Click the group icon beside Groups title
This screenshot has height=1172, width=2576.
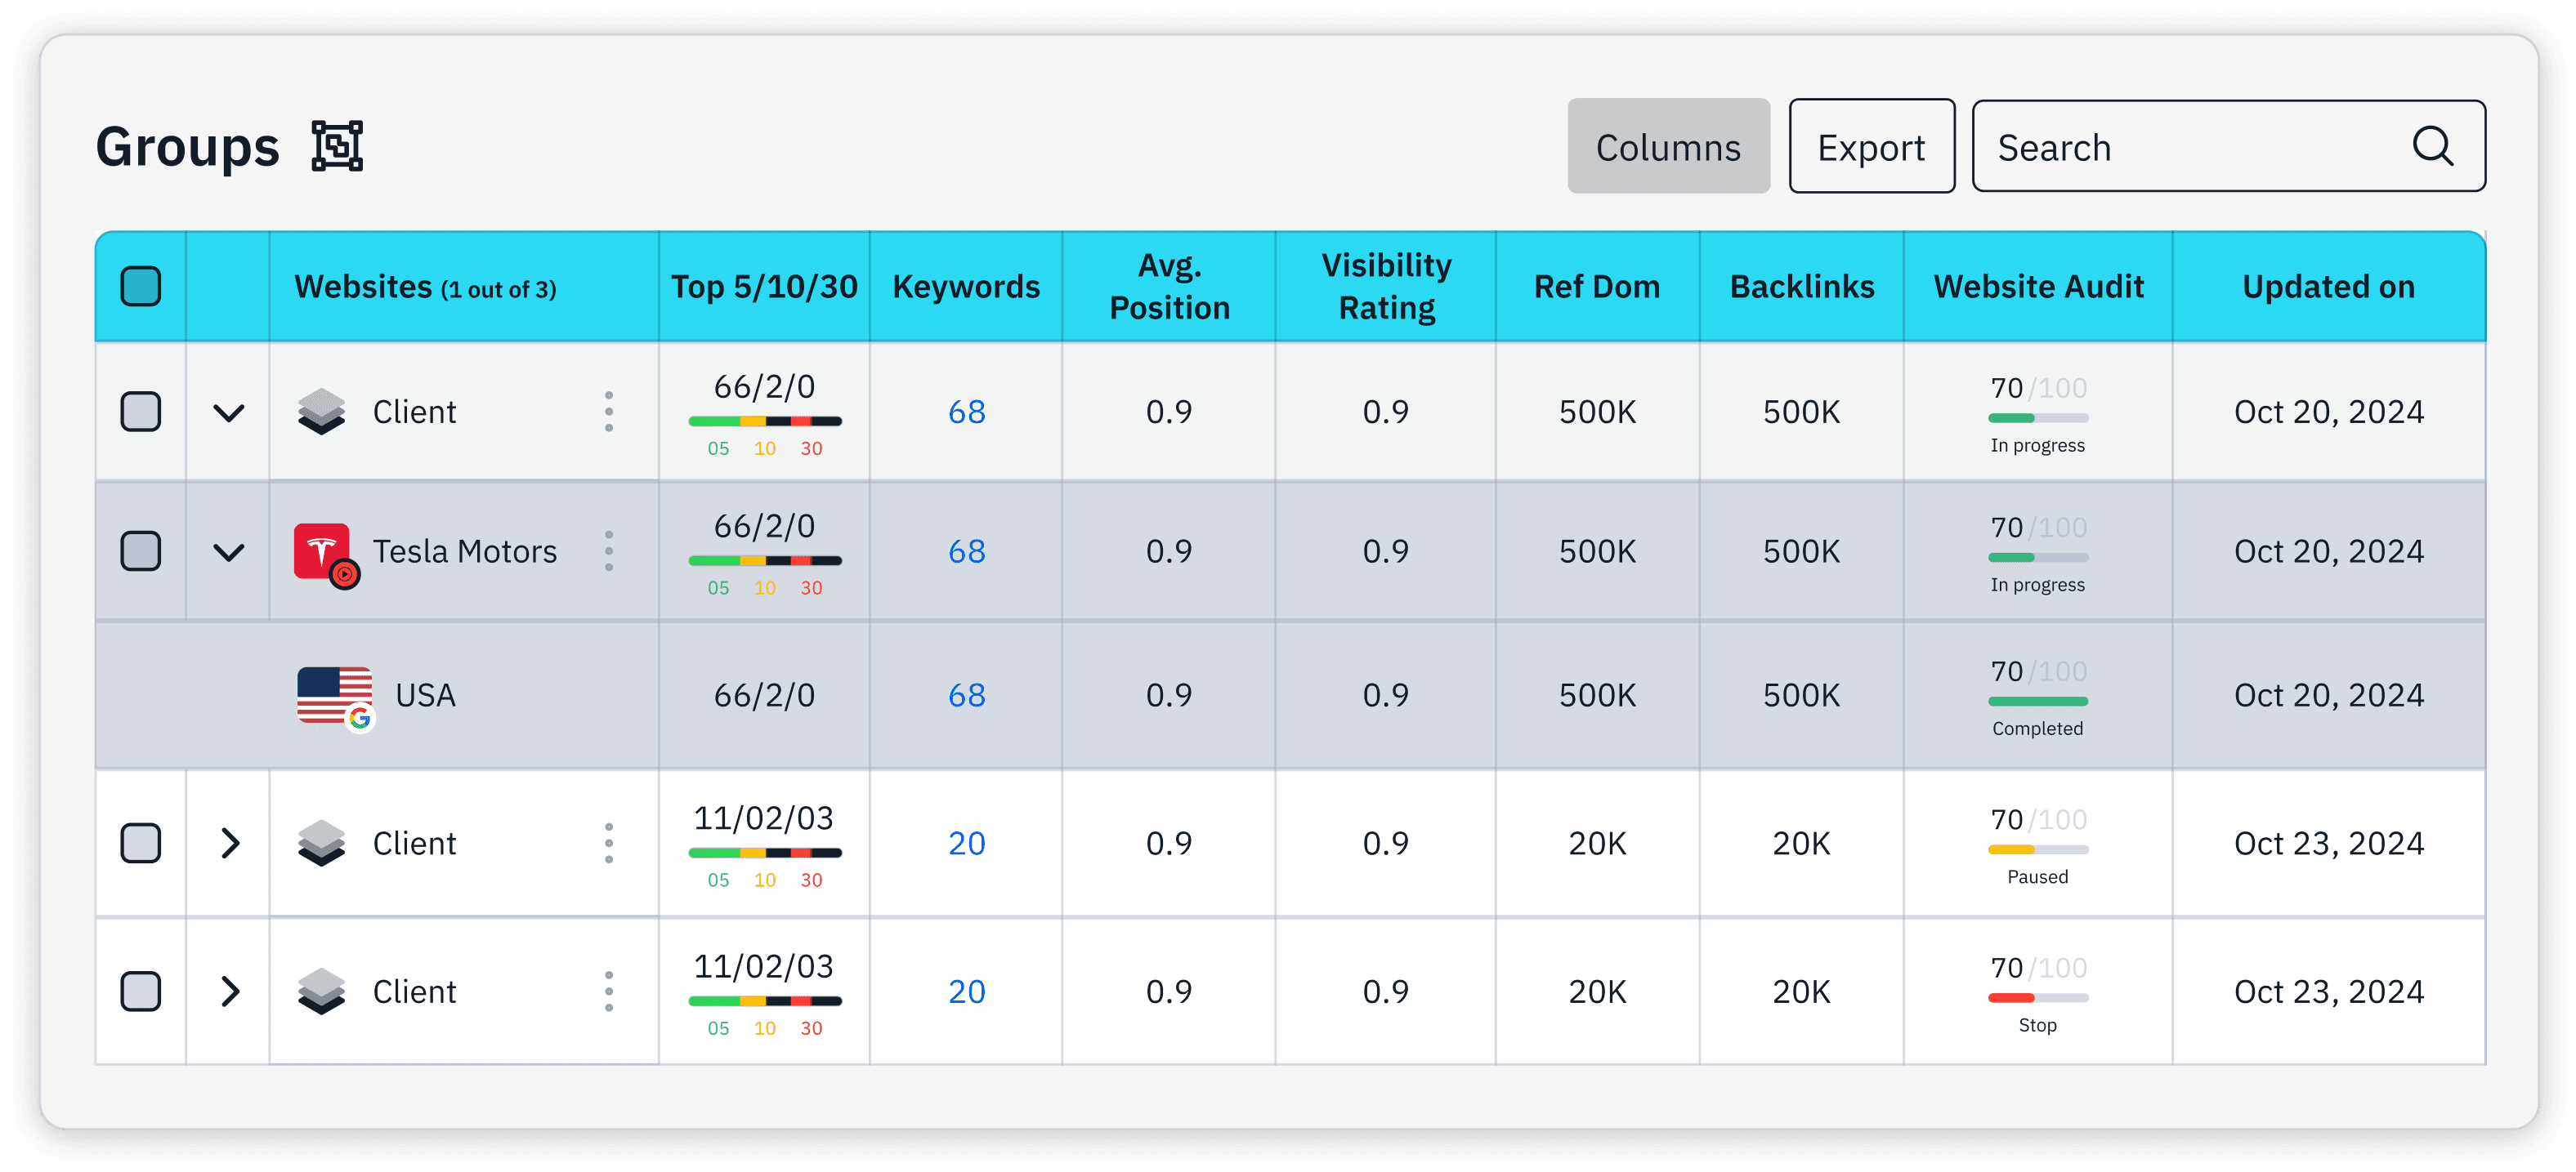click(x=337, y=146)
